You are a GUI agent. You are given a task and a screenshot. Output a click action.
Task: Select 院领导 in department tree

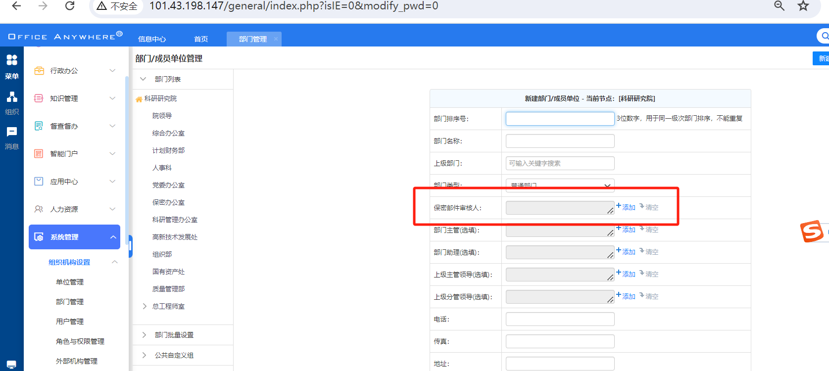tap(162, 116)
